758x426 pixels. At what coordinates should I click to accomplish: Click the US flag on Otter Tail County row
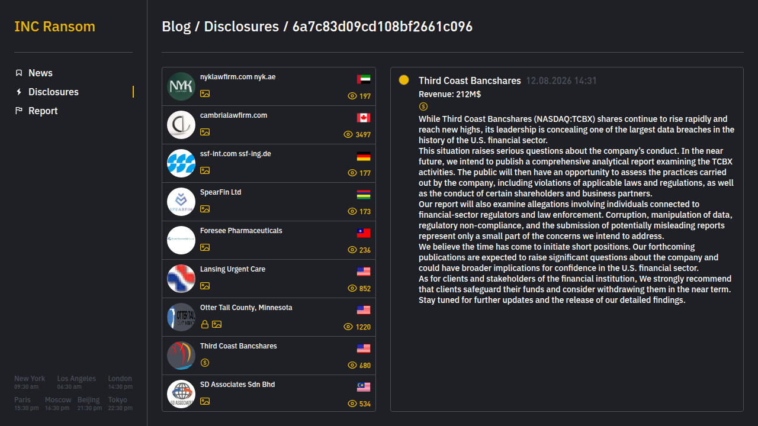click(364, 310)
